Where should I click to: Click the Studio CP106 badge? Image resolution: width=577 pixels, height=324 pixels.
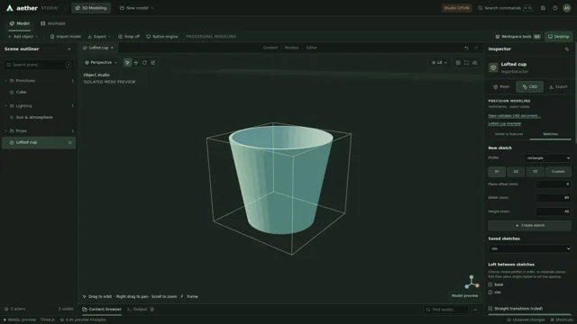pyautogui.click(x=456, y=8)
